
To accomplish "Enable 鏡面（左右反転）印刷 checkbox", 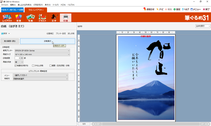I will pos(51,65).
